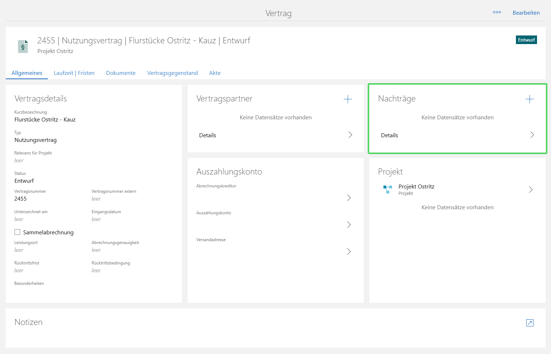Open the Auszahlungskonto field chevron
Screen dimensions: 551x354
click(x=349, y=225)
